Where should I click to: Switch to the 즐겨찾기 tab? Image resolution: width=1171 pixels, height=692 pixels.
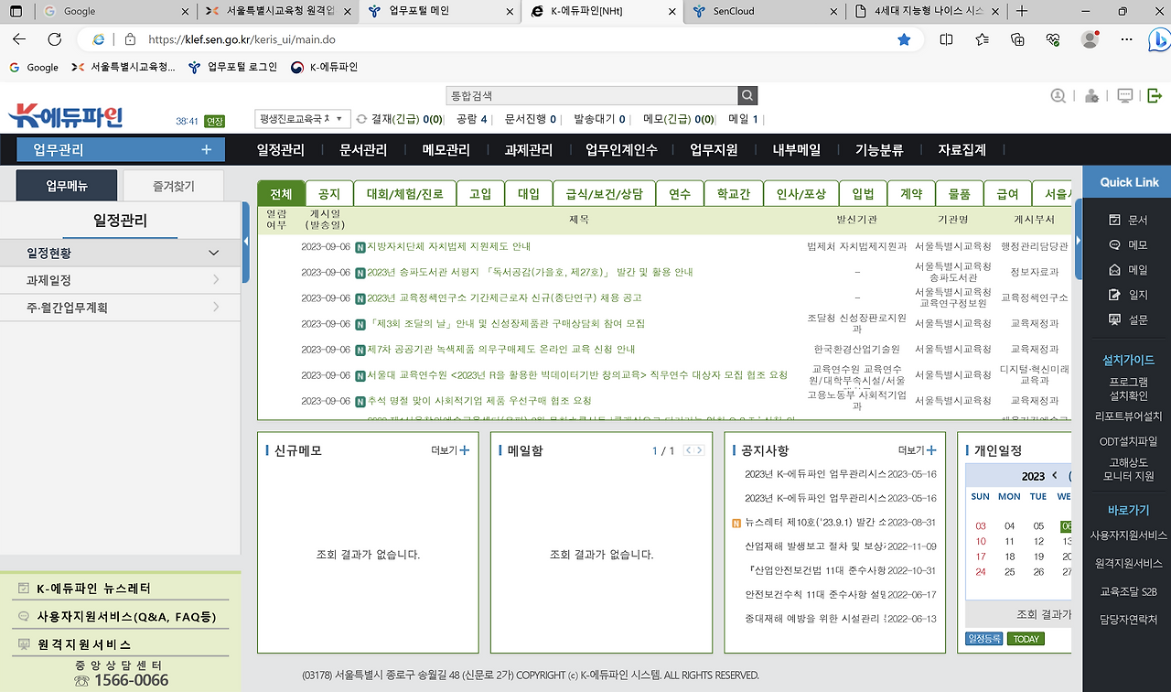point(174,186)
